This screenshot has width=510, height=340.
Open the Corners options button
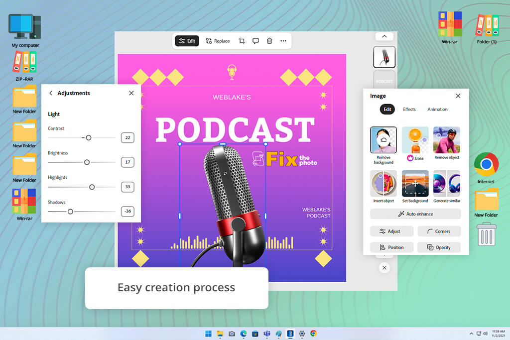tap(439, 231)
